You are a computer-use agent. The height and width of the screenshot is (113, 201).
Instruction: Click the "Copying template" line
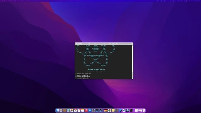click(x=82, y=75)
